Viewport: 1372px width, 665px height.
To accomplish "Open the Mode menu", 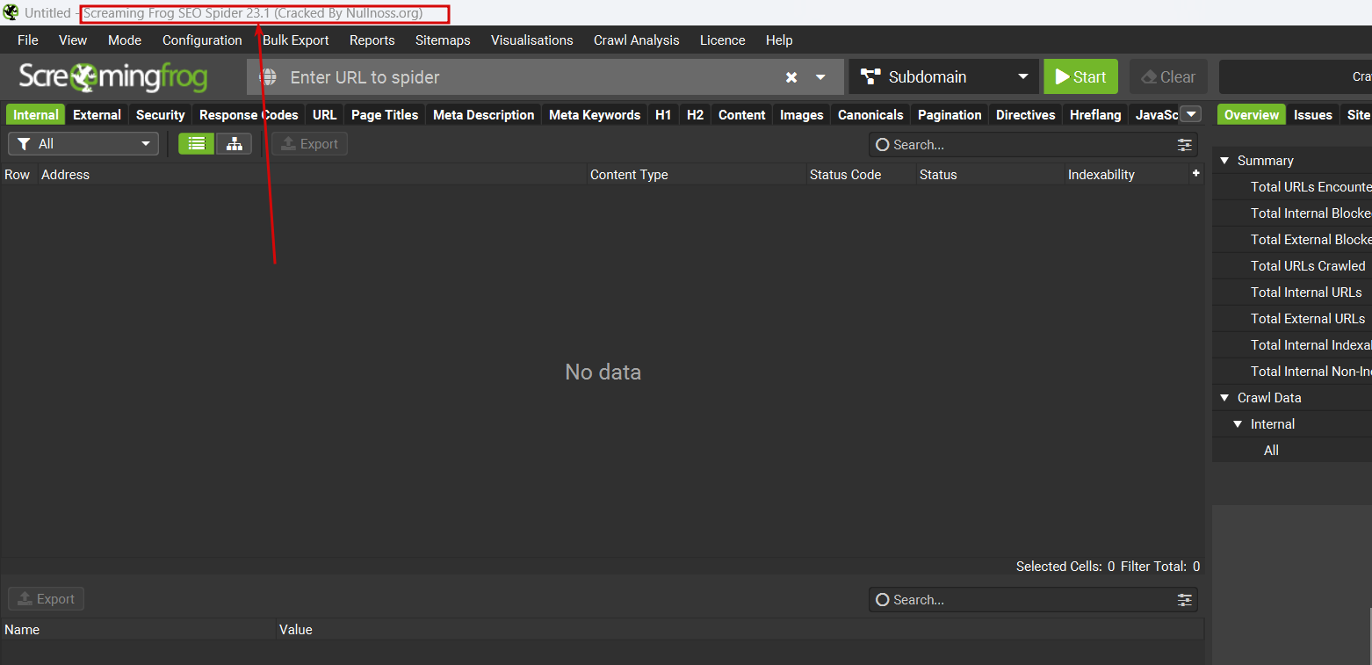I will point(125,40).
